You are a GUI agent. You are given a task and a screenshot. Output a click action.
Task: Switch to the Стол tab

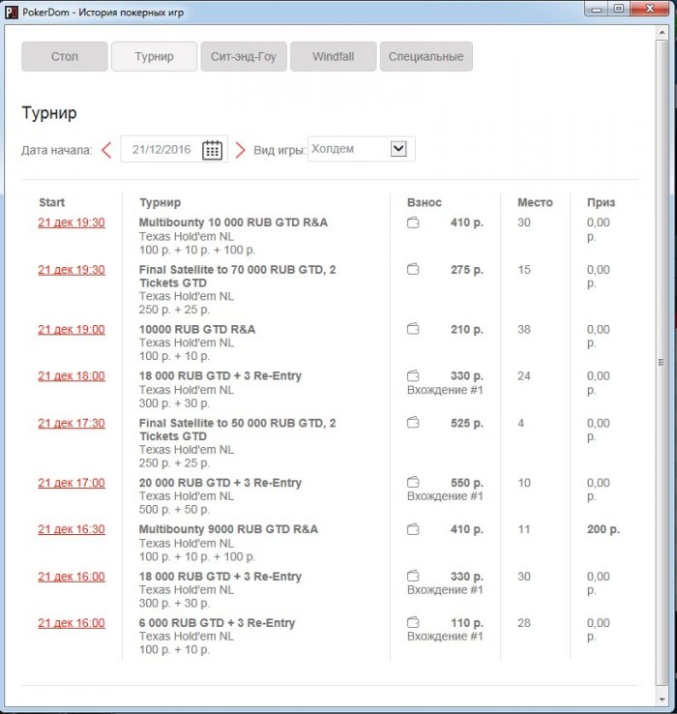click(65, 56)
